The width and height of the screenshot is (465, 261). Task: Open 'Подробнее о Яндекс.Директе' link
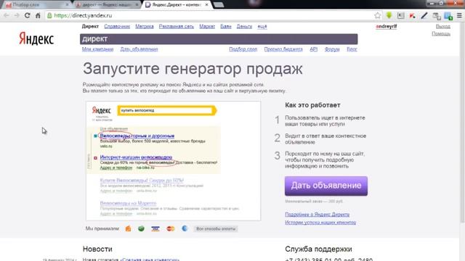coord(317,215)
